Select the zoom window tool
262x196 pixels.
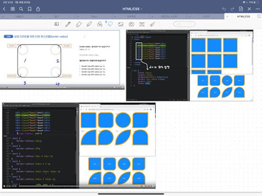tap(57, 24)
